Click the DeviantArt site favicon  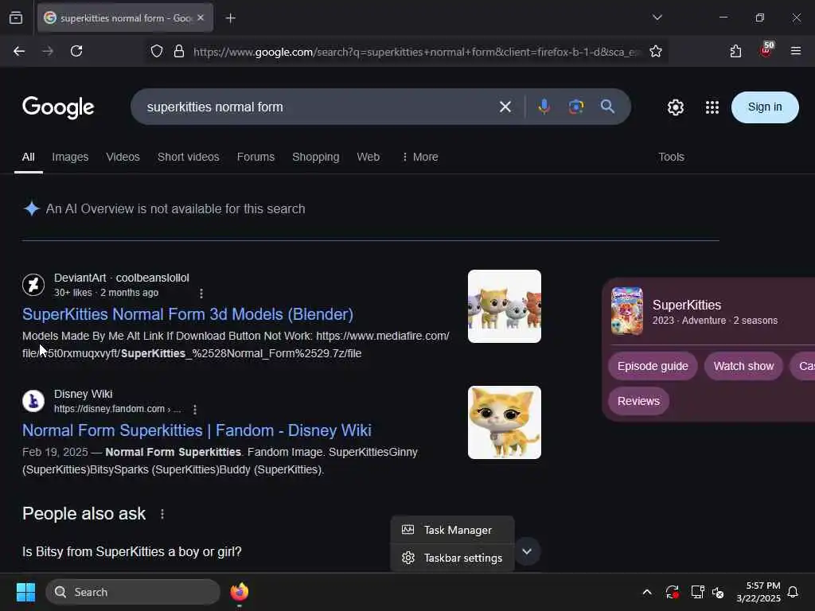click(33, 285)
